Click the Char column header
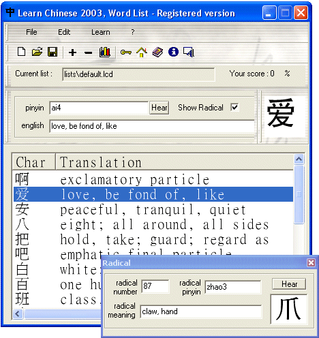The image size is (319, 338). click(33, 162)
